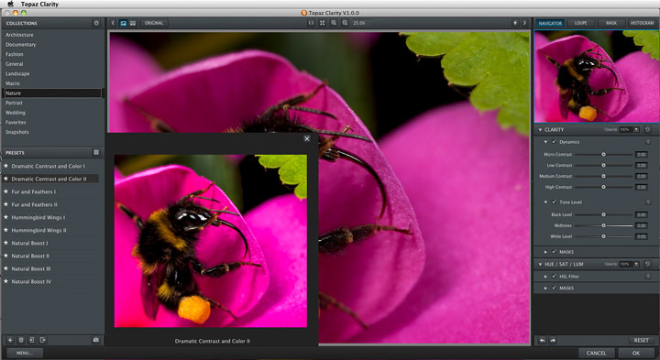Switch to the MASK tab

pyautogui.click(x=611, y=23)
